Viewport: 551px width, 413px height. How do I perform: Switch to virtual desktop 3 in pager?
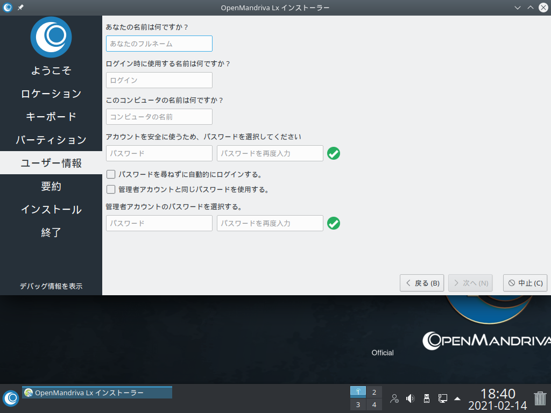pos(358,404)
